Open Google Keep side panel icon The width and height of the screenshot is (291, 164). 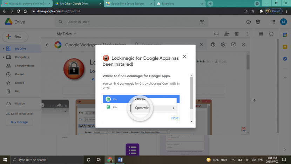285,47
